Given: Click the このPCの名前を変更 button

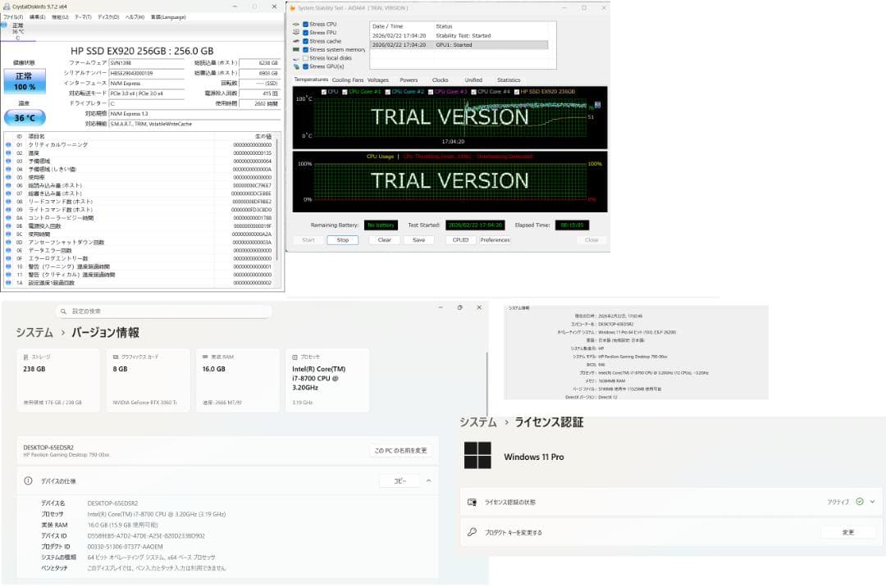Looking at the screenshot, I should tap(400, 450).
